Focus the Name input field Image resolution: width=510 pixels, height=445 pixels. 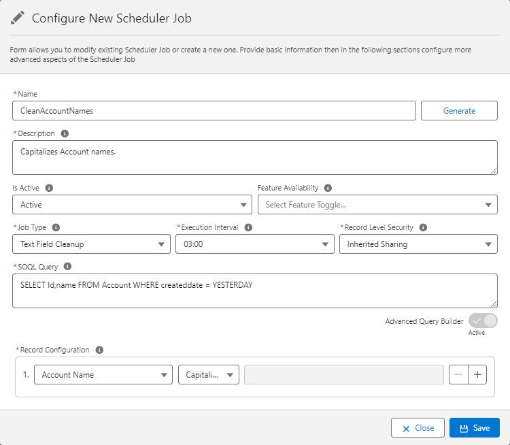tap(214, 111)
